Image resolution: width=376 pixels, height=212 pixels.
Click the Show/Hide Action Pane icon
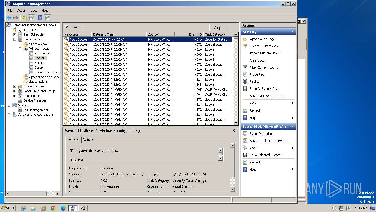(x=47, y=18)
